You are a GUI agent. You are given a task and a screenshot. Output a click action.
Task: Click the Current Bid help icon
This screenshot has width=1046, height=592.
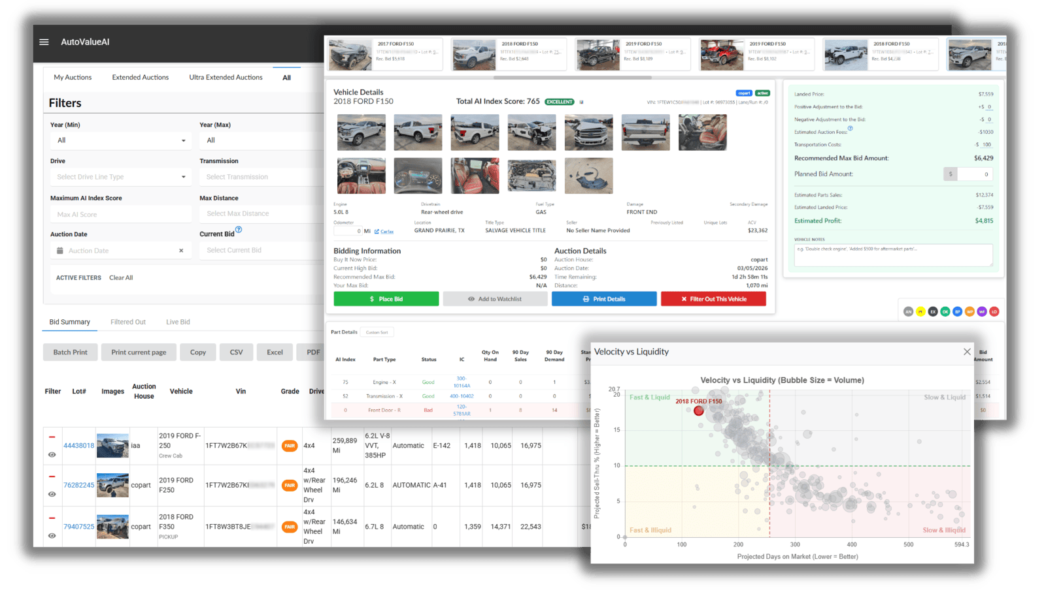[239, 230]
